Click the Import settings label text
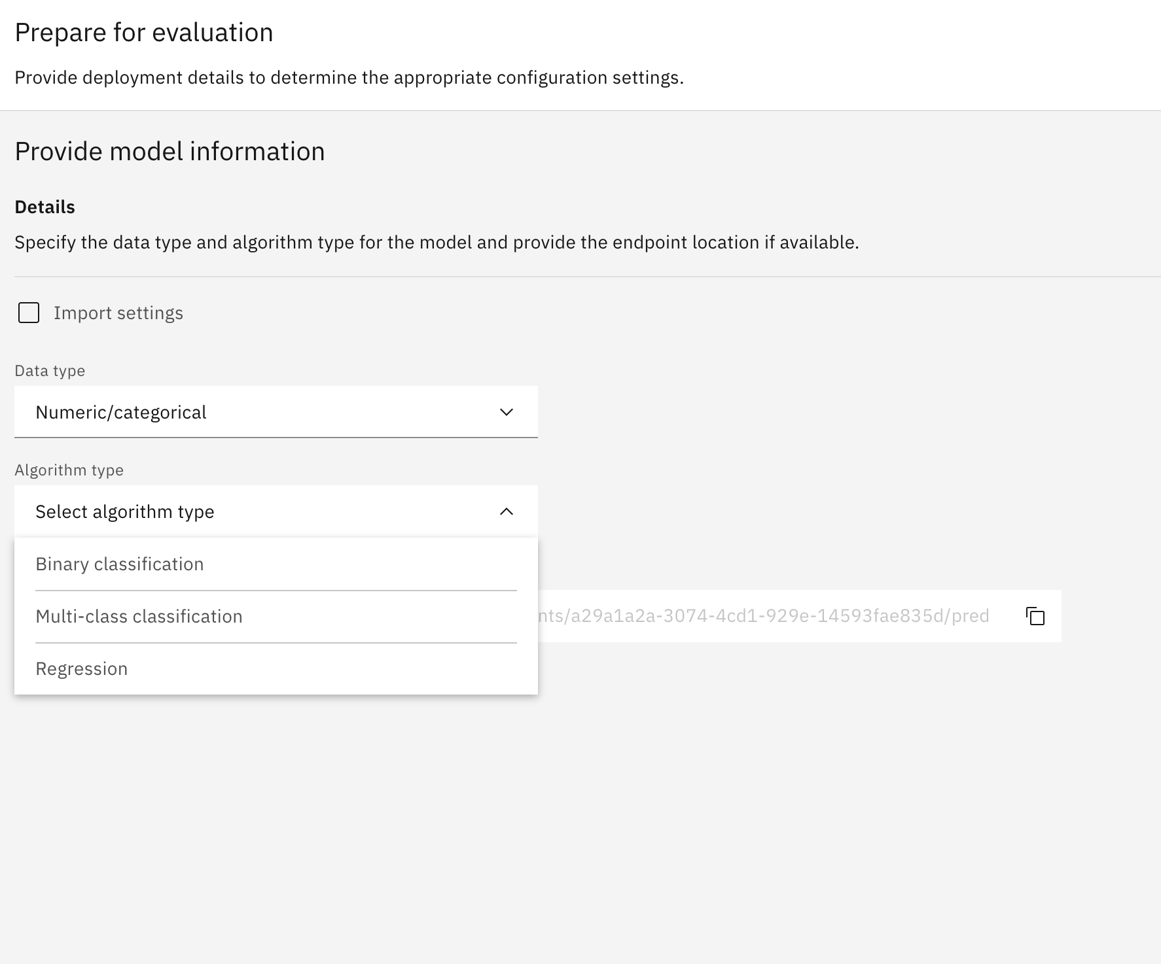Screen dimensions: 1161x964 (118, 313)
